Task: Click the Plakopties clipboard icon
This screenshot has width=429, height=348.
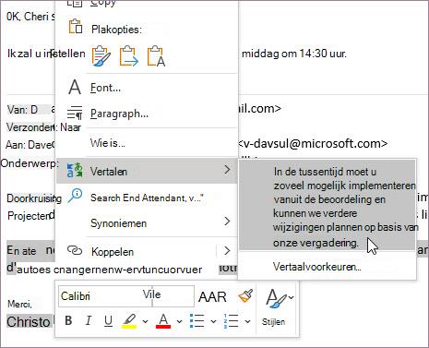Action: pos(76,26)
